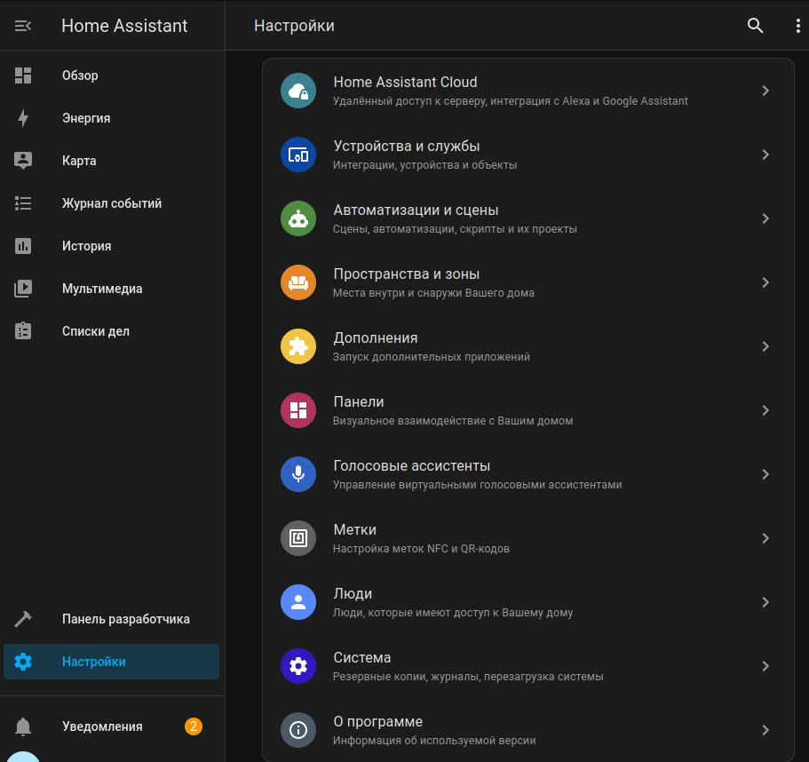Open Панель разработчика from sidebar

125,619
